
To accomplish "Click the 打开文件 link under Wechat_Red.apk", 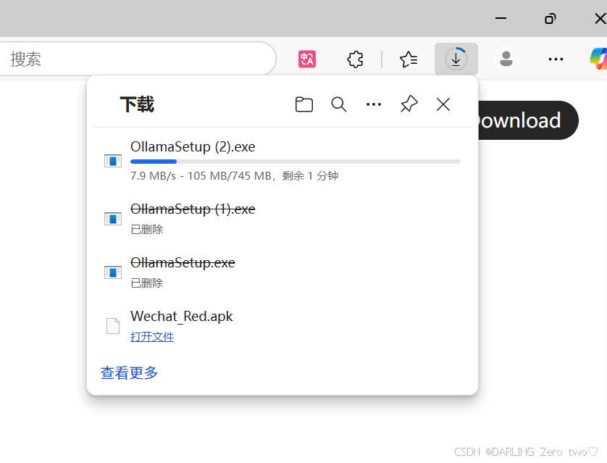I will click(152, 337).
